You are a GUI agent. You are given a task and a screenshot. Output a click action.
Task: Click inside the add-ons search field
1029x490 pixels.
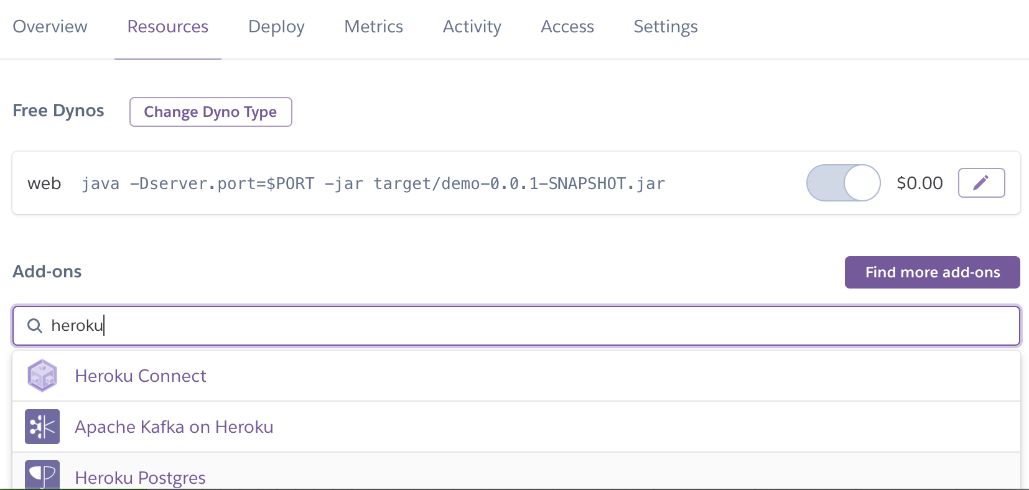coord(516,325)
